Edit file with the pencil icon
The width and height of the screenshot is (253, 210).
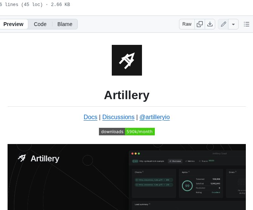[x=224, y=24]
